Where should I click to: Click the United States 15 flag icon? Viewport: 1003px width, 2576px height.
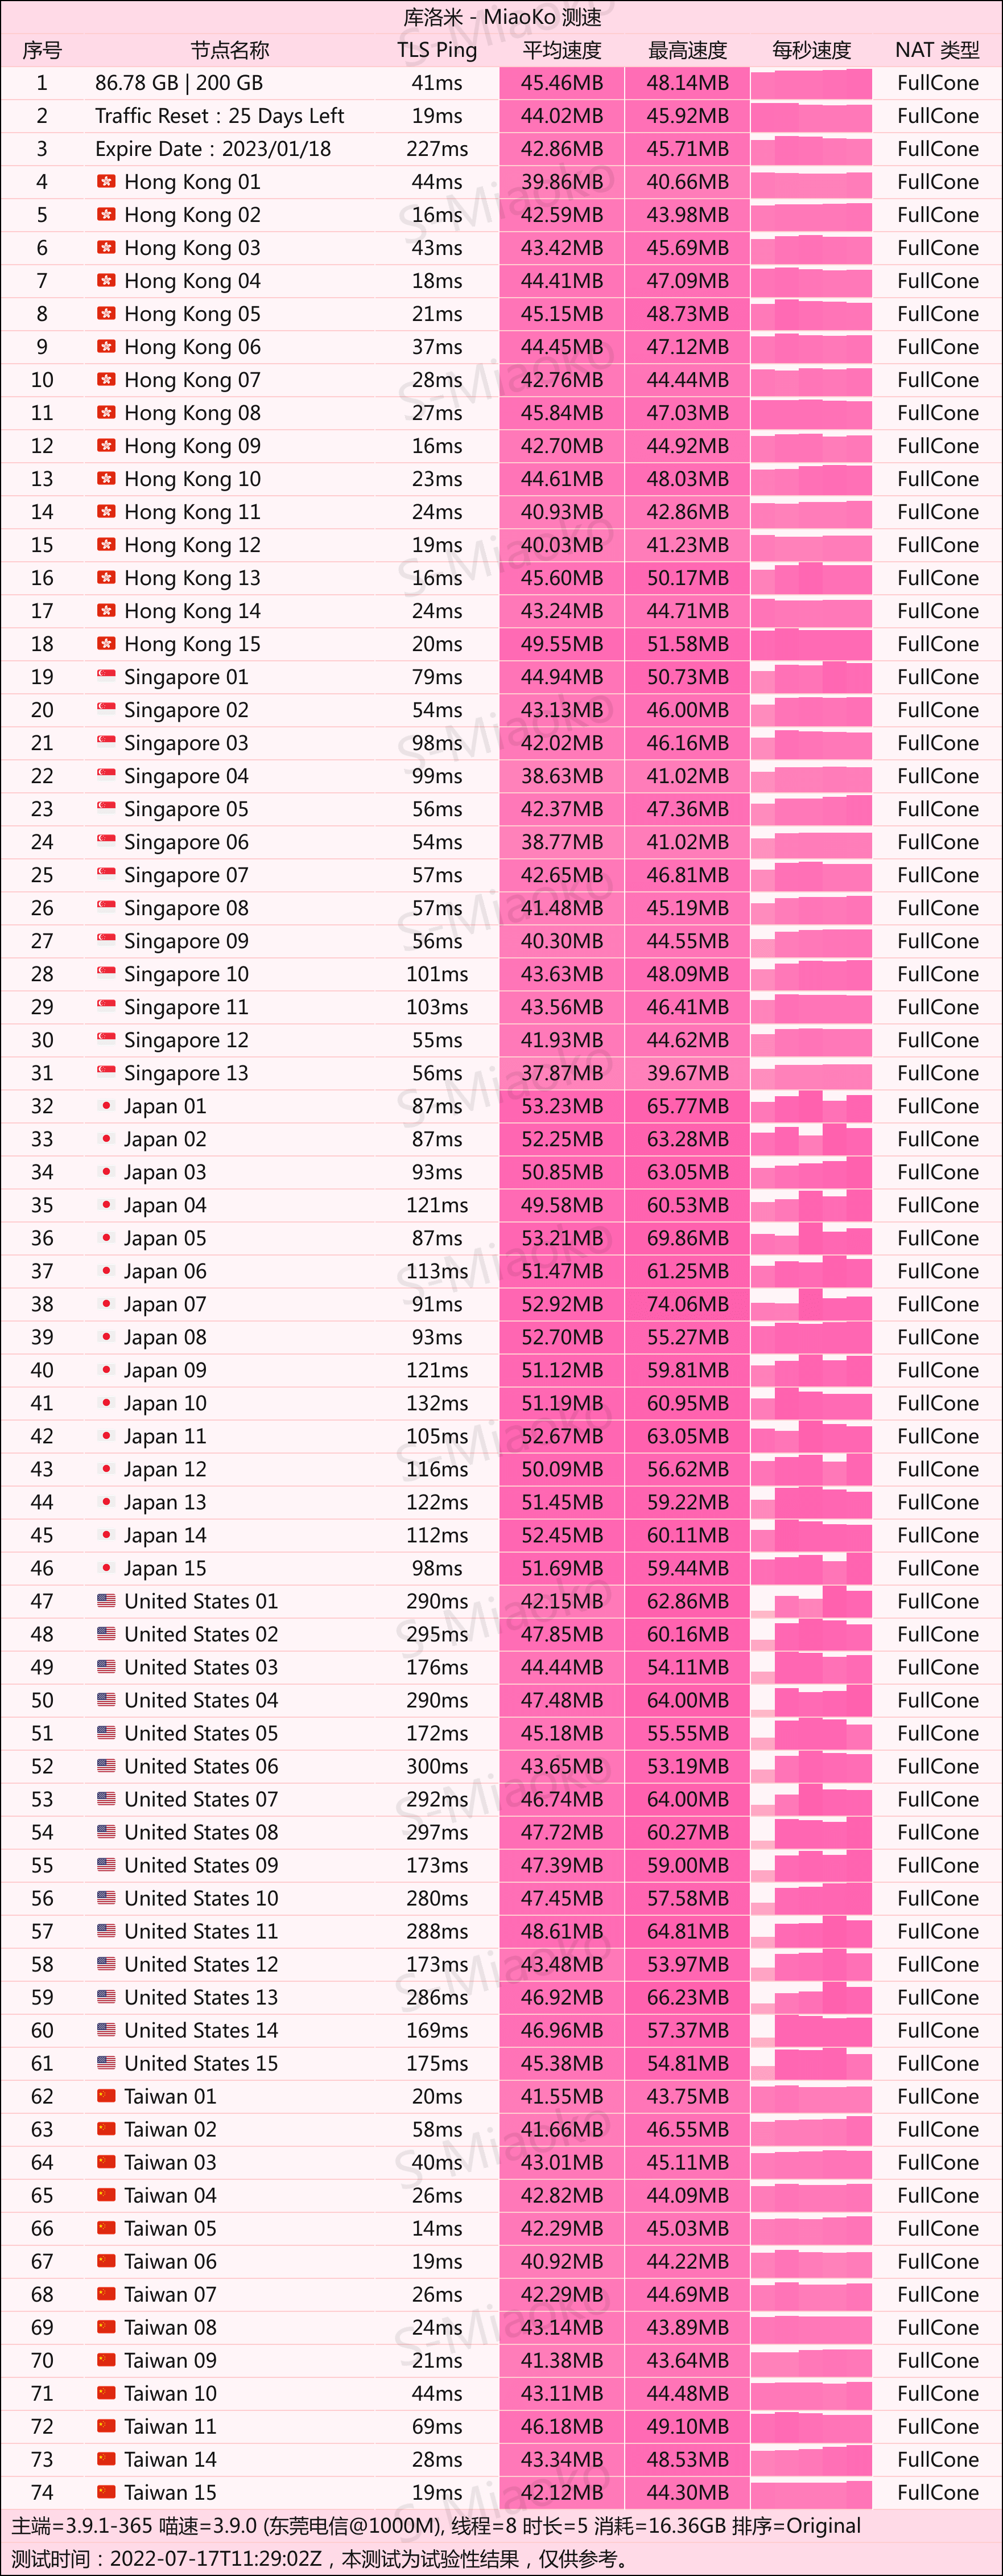(x=106, y=2062)
